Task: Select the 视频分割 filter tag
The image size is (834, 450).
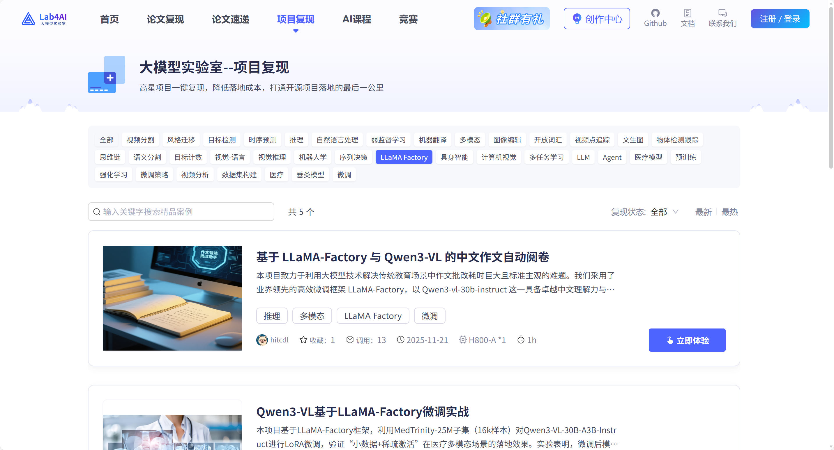Action: (x=140, y=140)
